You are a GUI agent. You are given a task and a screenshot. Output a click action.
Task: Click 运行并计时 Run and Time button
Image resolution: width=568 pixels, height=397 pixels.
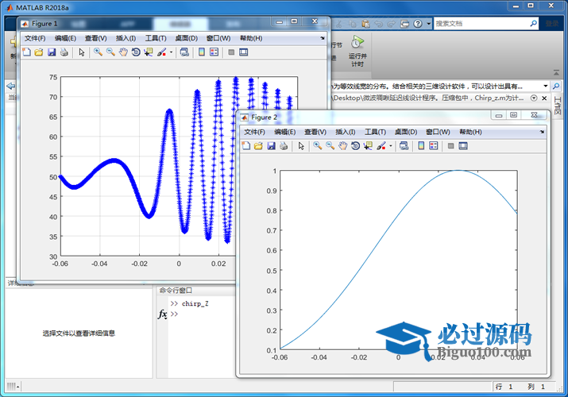[357, 51]
